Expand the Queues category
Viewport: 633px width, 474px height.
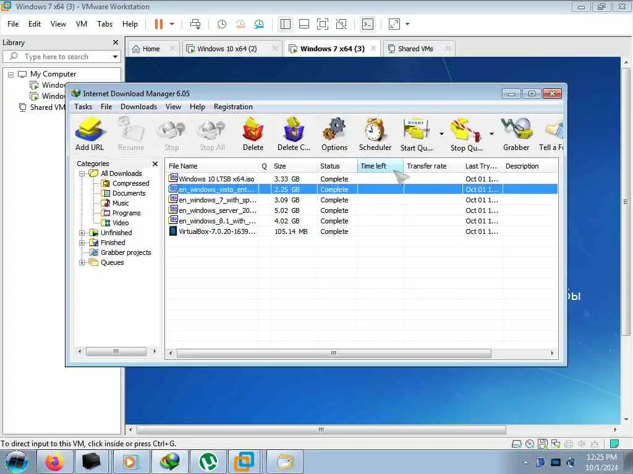(82, 263)
